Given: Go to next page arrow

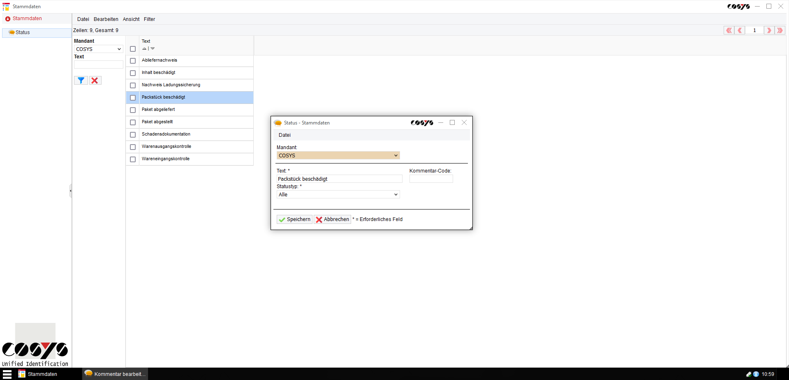Looking at the screenshot, I should [769, 30].
